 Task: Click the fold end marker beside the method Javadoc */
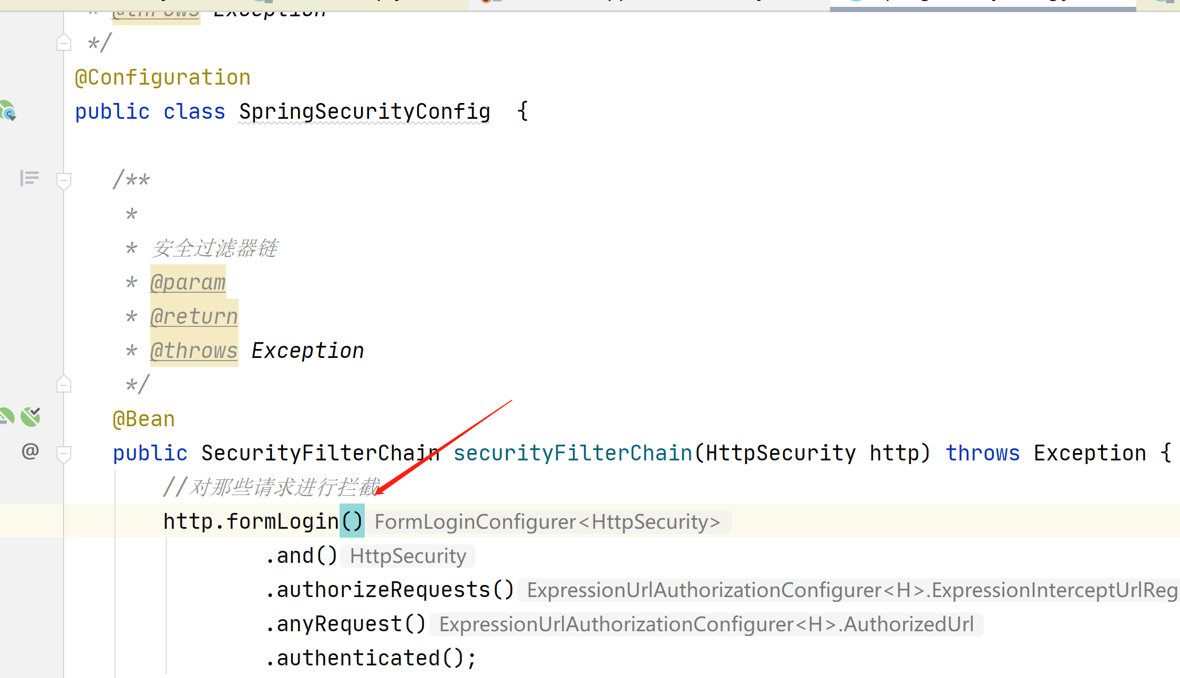pyautogui.click(x=64, y=384)
